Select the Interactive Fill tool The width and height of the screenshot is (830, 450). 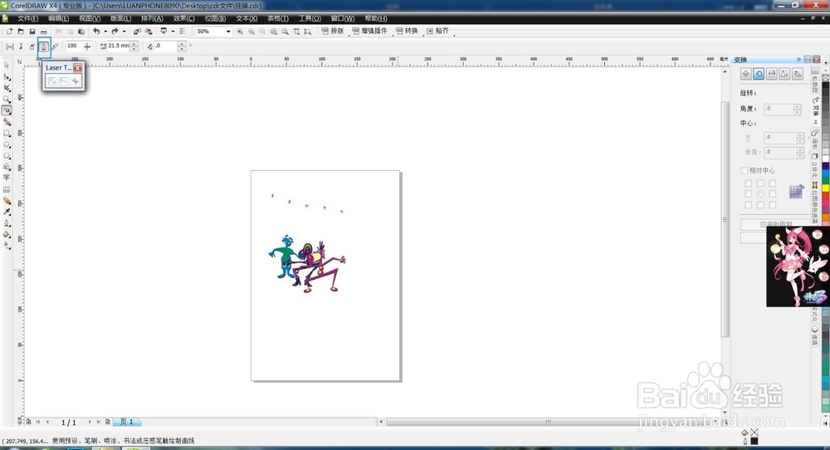point(7,246)
